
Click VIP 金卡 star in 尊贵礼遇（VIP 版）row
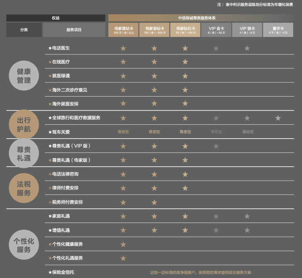pyautogui.click(x=216, y=146)
